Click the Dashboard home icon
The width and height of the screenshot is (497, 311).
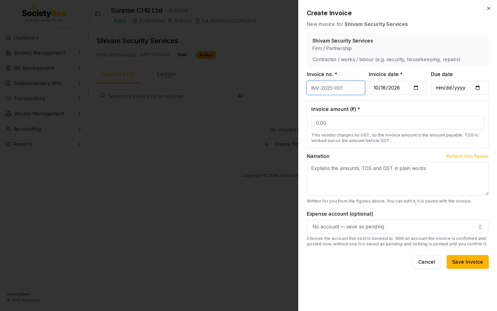click(x=8, y=38)
